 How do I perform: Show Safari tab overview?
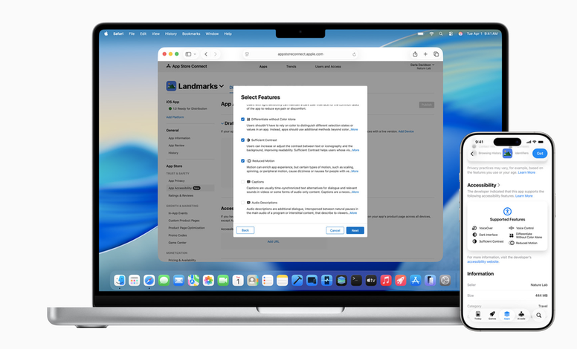[x=436, y=54]
